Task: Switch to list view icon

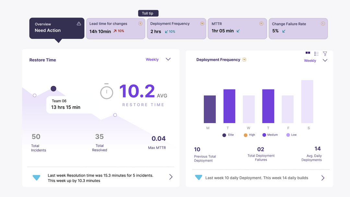Action: tap(316, 53)
